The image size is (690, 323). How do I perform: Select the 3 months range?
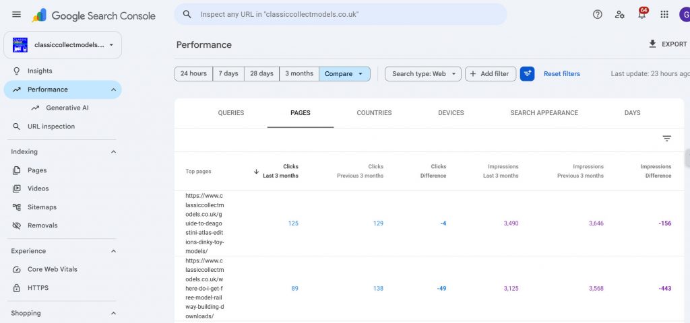pyautogui.click(x=299, y=74)
